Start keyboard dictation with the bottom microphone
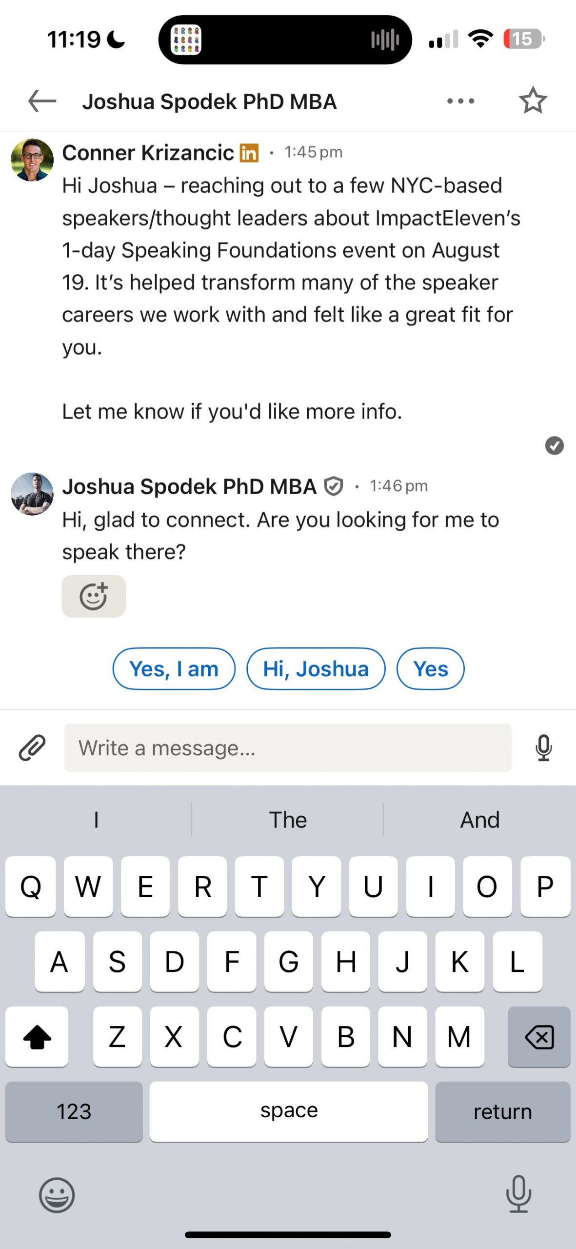 point(518,1194)
